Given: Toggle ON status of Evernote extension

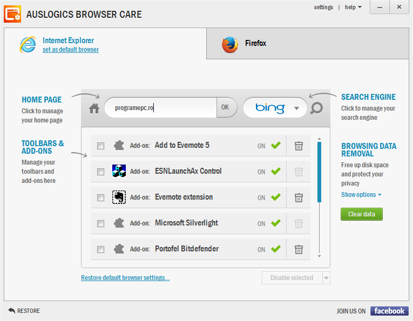Looking at the screenshot, I should point(269,197).
